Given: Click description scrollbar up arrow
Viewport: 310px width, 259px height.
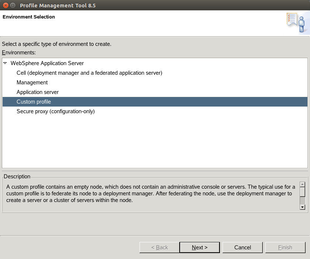Looking at the screenshot, I should pyautogui.click(x=303, y=185).
